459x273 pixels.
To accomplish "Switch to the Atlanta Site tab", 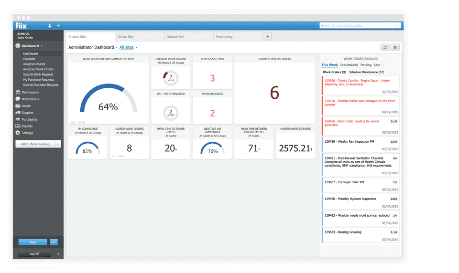I will (90, 37).
